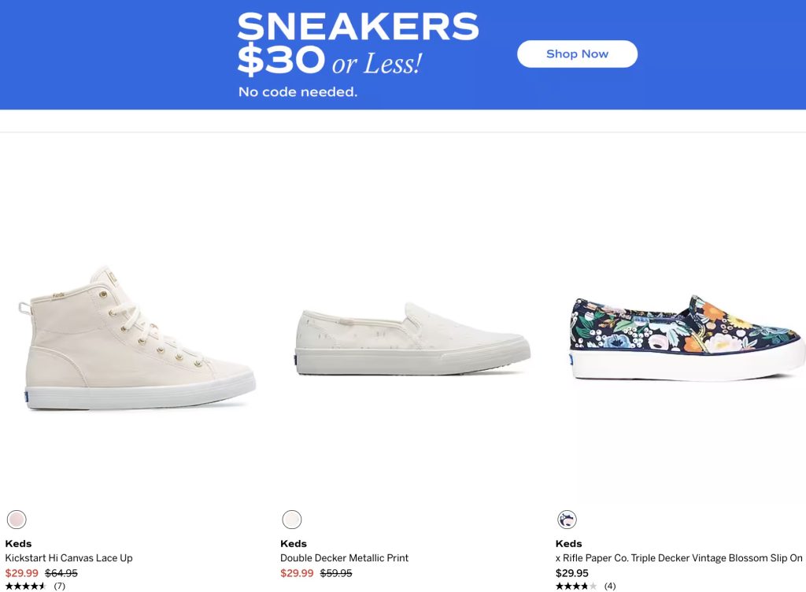Click the $29.95 price on Triple Decker

571,573
